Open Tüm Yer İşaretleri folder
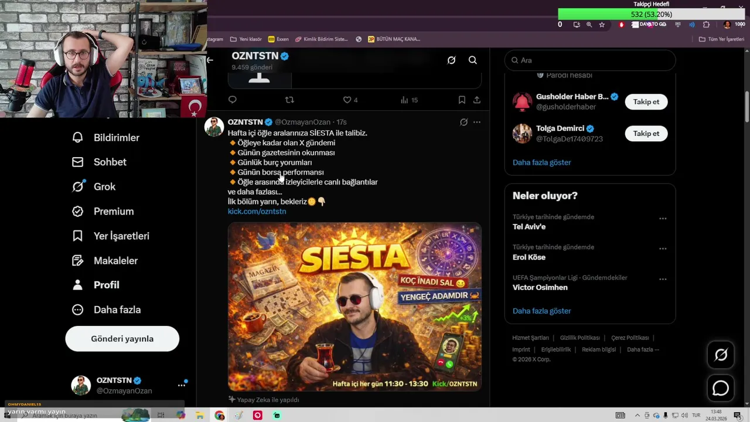 click(721, 39)
